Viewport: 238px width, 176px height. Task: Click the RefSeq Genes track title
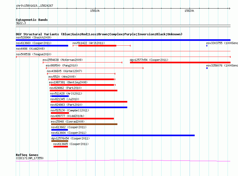(x=27, y=155)
